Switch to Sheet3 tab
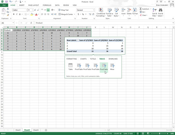 [x=36, y=130]
